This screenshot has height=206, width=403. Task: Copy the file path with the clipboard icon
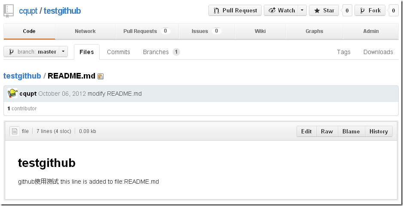click(101, 76)
